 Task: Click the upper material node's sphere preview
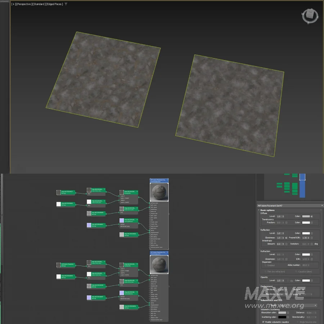click(x=159, y=192)
